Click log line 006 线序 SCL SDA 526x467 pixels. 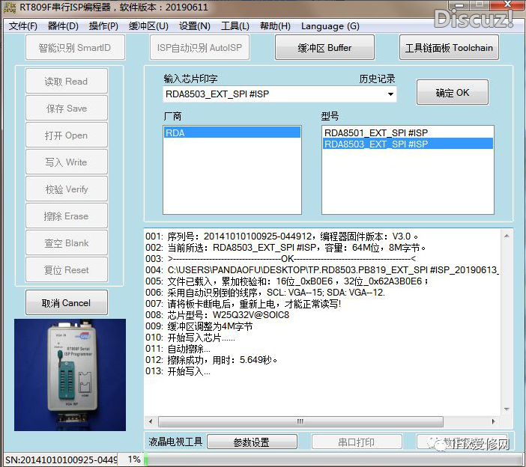(x=265, y=293)
